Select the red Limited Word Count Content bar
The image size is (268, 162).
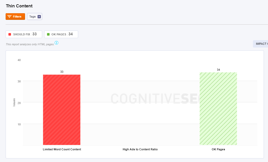[x=62, y=110]
